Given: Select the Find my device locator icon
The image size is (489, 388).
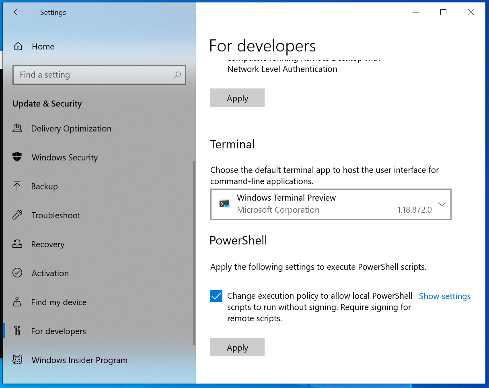Looking at the screenshot, I should tap(17, 302).
